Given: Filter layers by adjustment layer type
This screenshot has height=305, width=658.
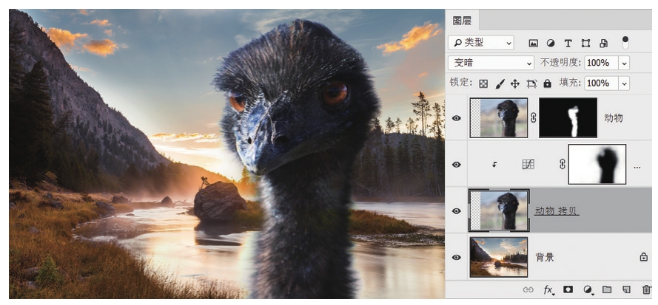Looking at the screenshot, I should click(x=551, y=43).
